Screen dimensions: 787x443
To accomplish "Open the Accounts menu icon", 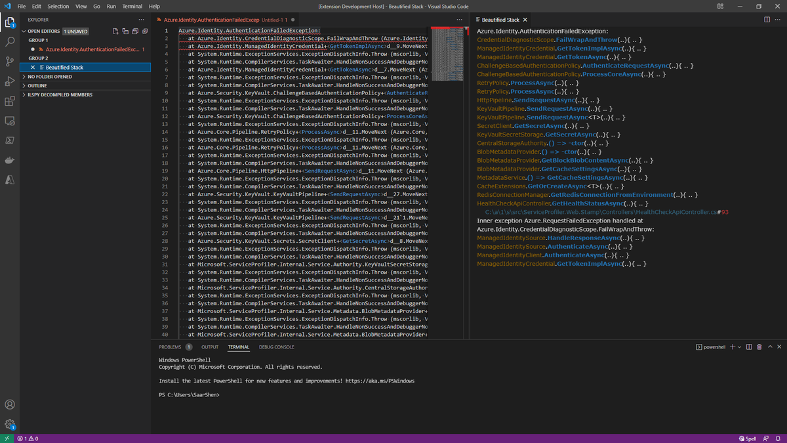I will (10, 405).
